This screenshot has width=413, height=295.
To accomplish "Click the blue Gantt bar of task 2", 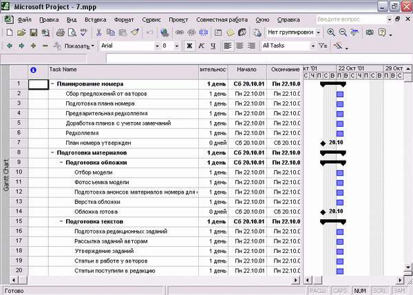I will pos(340,94).
